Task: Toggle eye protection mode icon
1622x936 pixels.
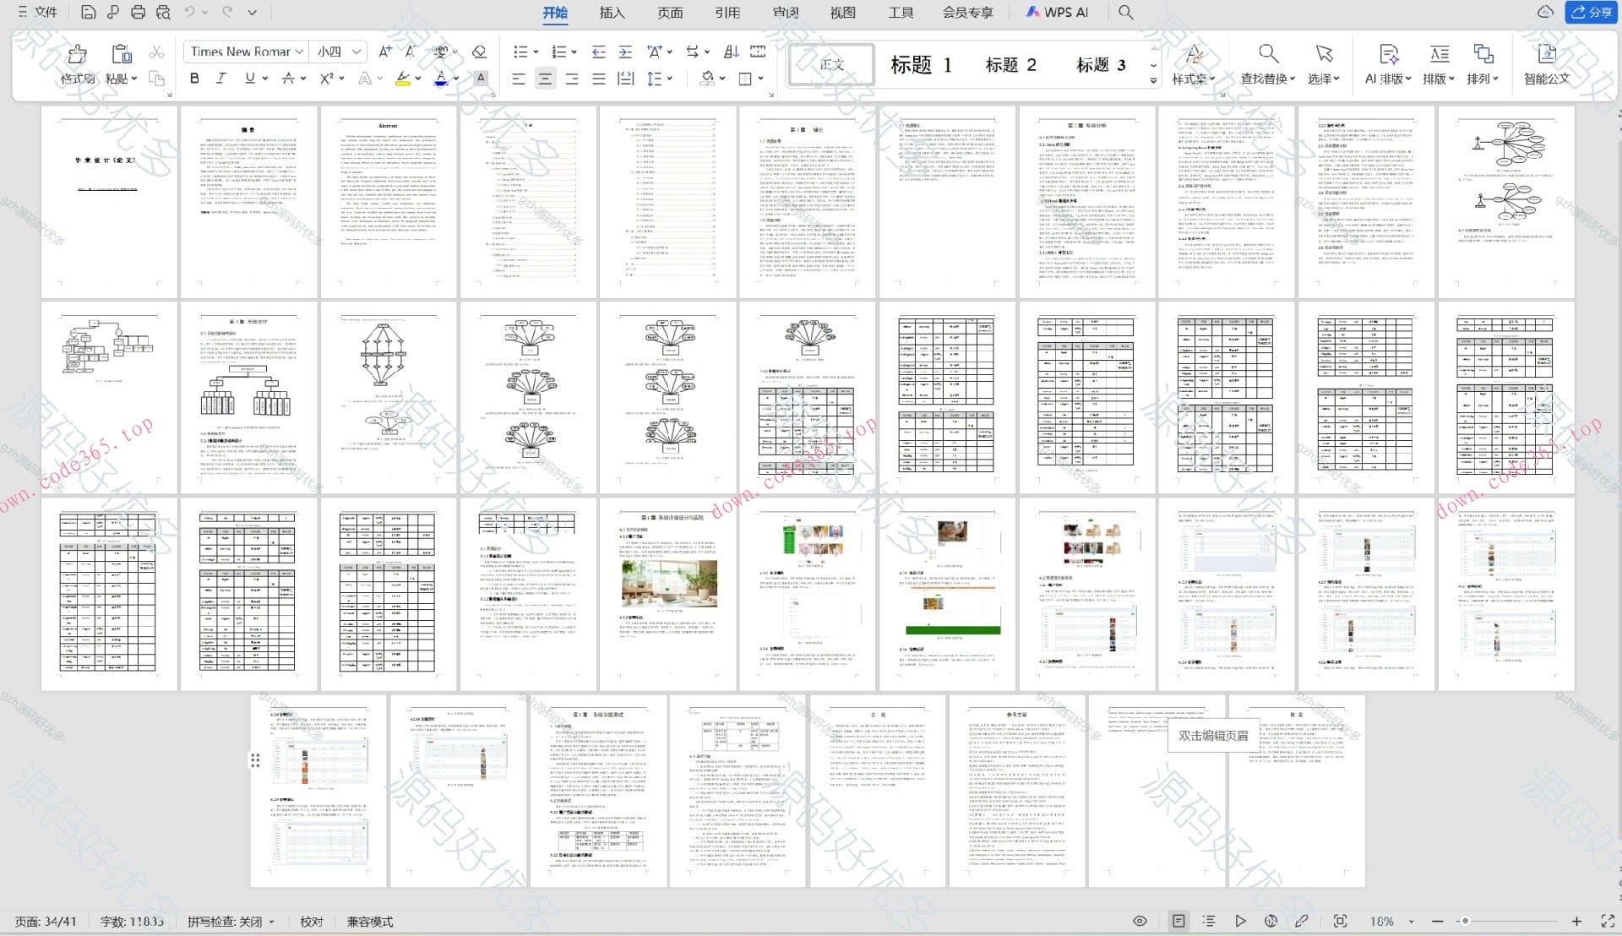Action: pos(1140,921)
